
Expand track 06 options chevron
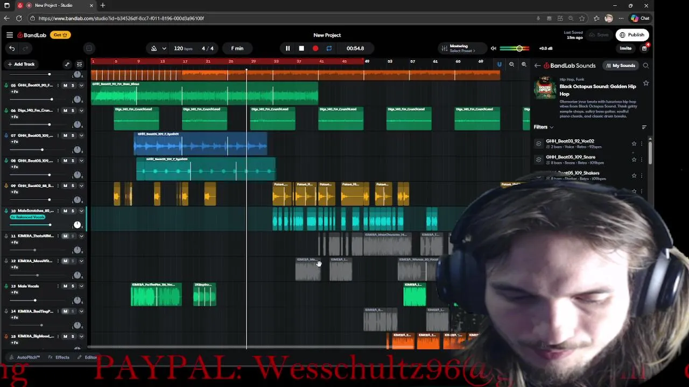[x=81, y=111]
